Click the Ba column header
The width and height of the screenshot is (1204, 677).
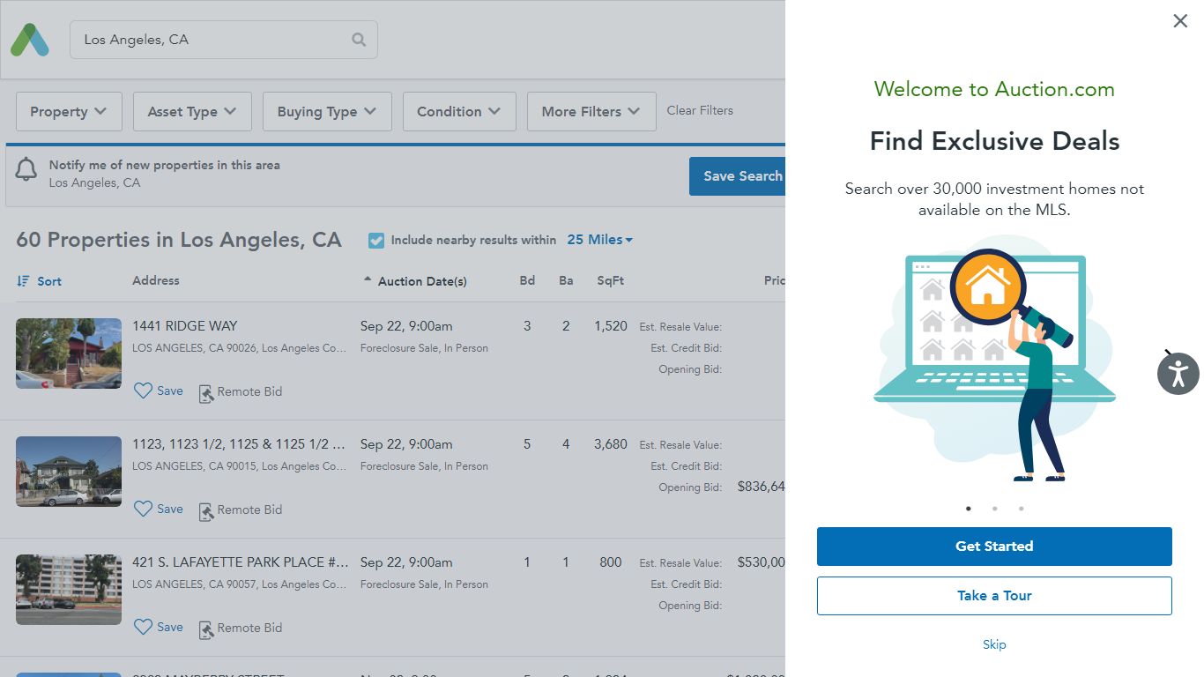566,280
